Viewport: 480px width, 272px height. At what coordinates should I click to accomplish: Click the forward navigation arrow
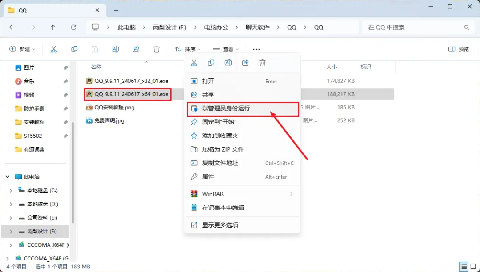[32, 27]
